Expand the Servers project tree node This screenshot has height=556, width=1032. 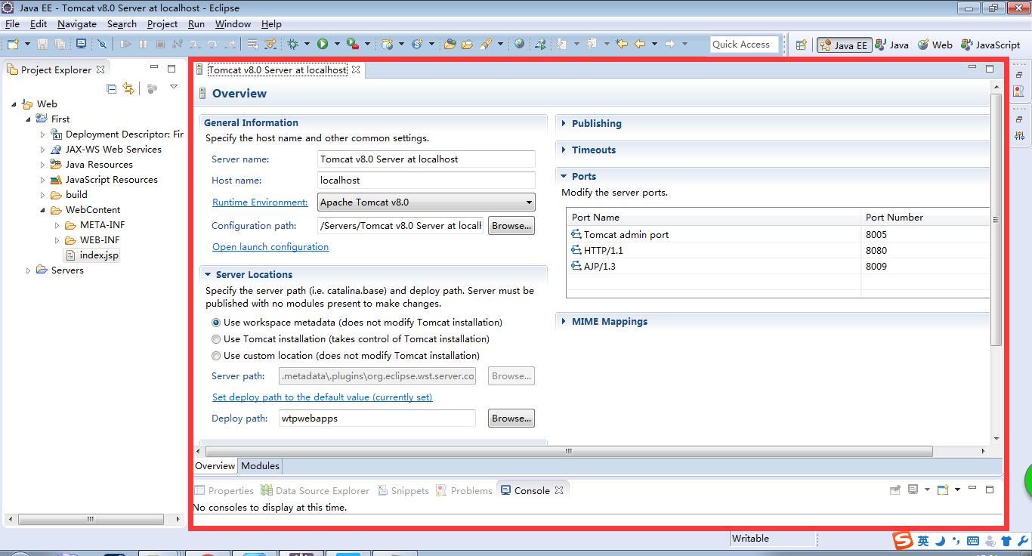click(29, 270)
